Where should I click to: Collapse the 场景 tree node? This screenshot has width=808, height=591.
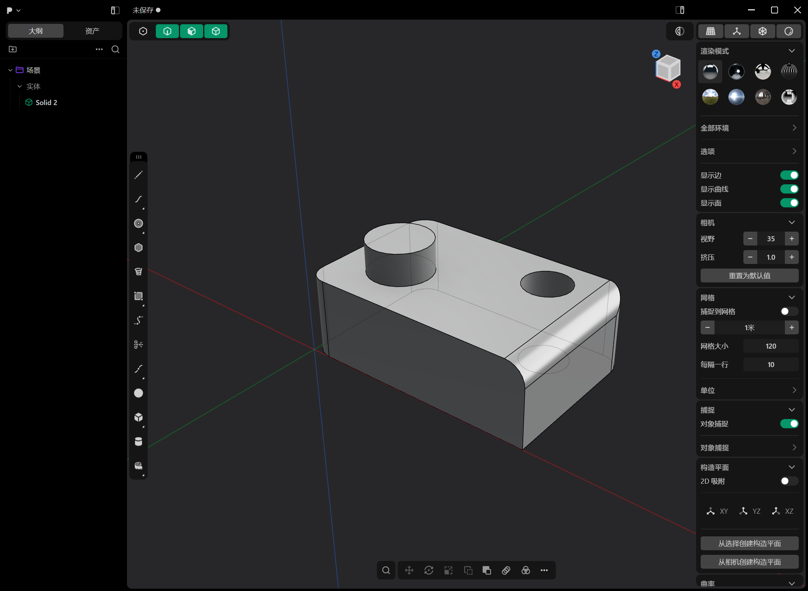(10, 70)
